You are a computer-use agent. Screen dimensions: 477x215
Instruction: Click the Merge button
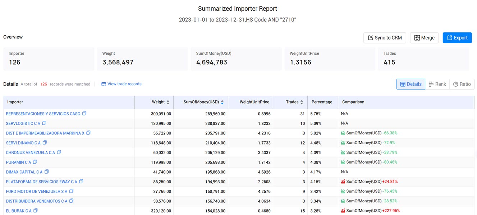click(x=424, y=38)
